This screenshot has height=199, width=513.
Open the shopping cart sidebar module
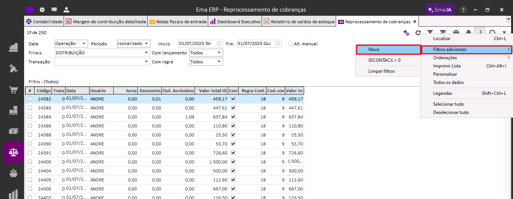click(x=14, y=90)
